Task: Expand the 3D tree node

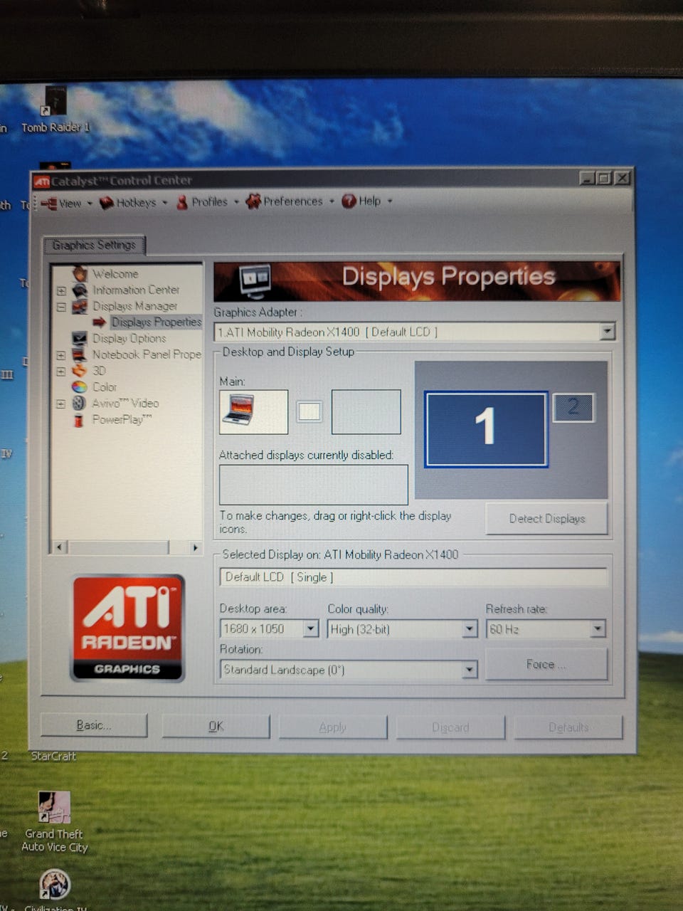Action: pyautogui.click(x=61, y=372)
